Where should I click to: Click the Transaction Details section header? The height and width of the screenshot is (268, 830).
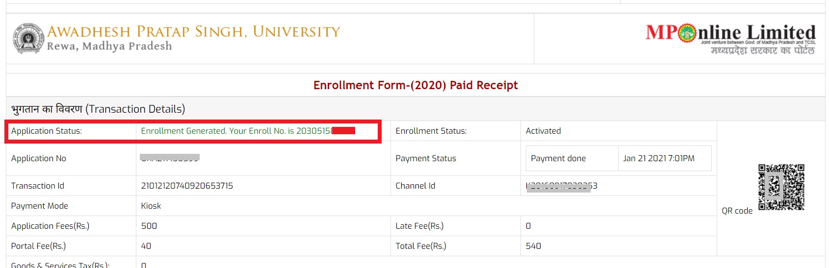click(x=98, y=109)
